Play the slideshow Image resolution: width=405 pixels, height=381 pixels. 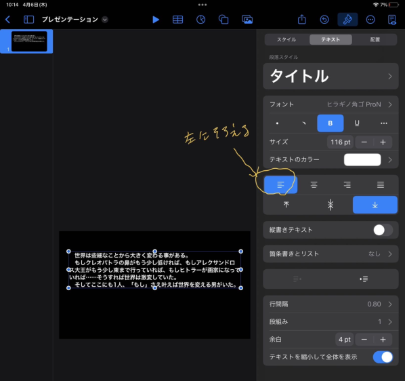pos(156,20)
